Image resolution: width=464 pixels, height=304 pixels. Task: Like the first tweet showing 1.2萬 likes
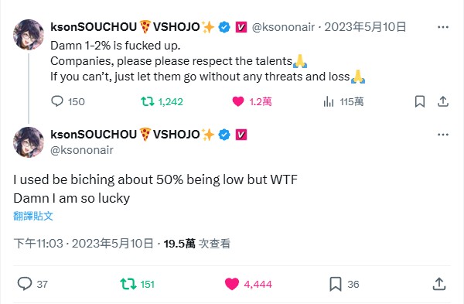[252, 101]
